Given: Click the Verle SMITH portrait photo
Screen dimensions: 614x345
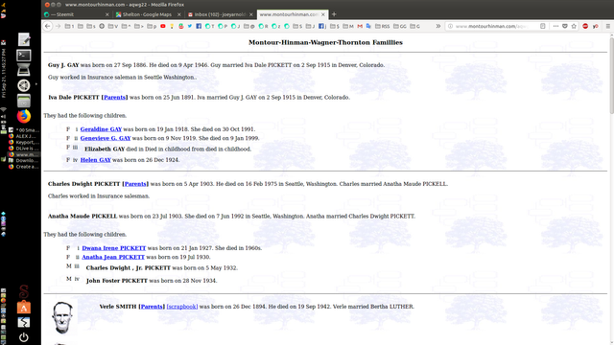Looking at the screenshot, I should (61, 317).
